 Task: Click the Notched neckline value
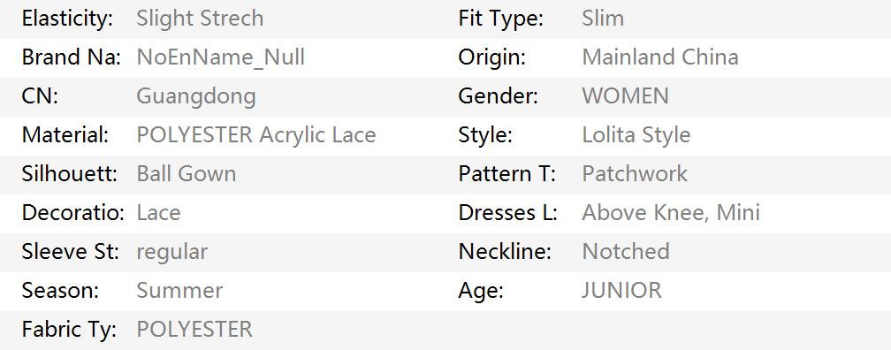point(626,251)
